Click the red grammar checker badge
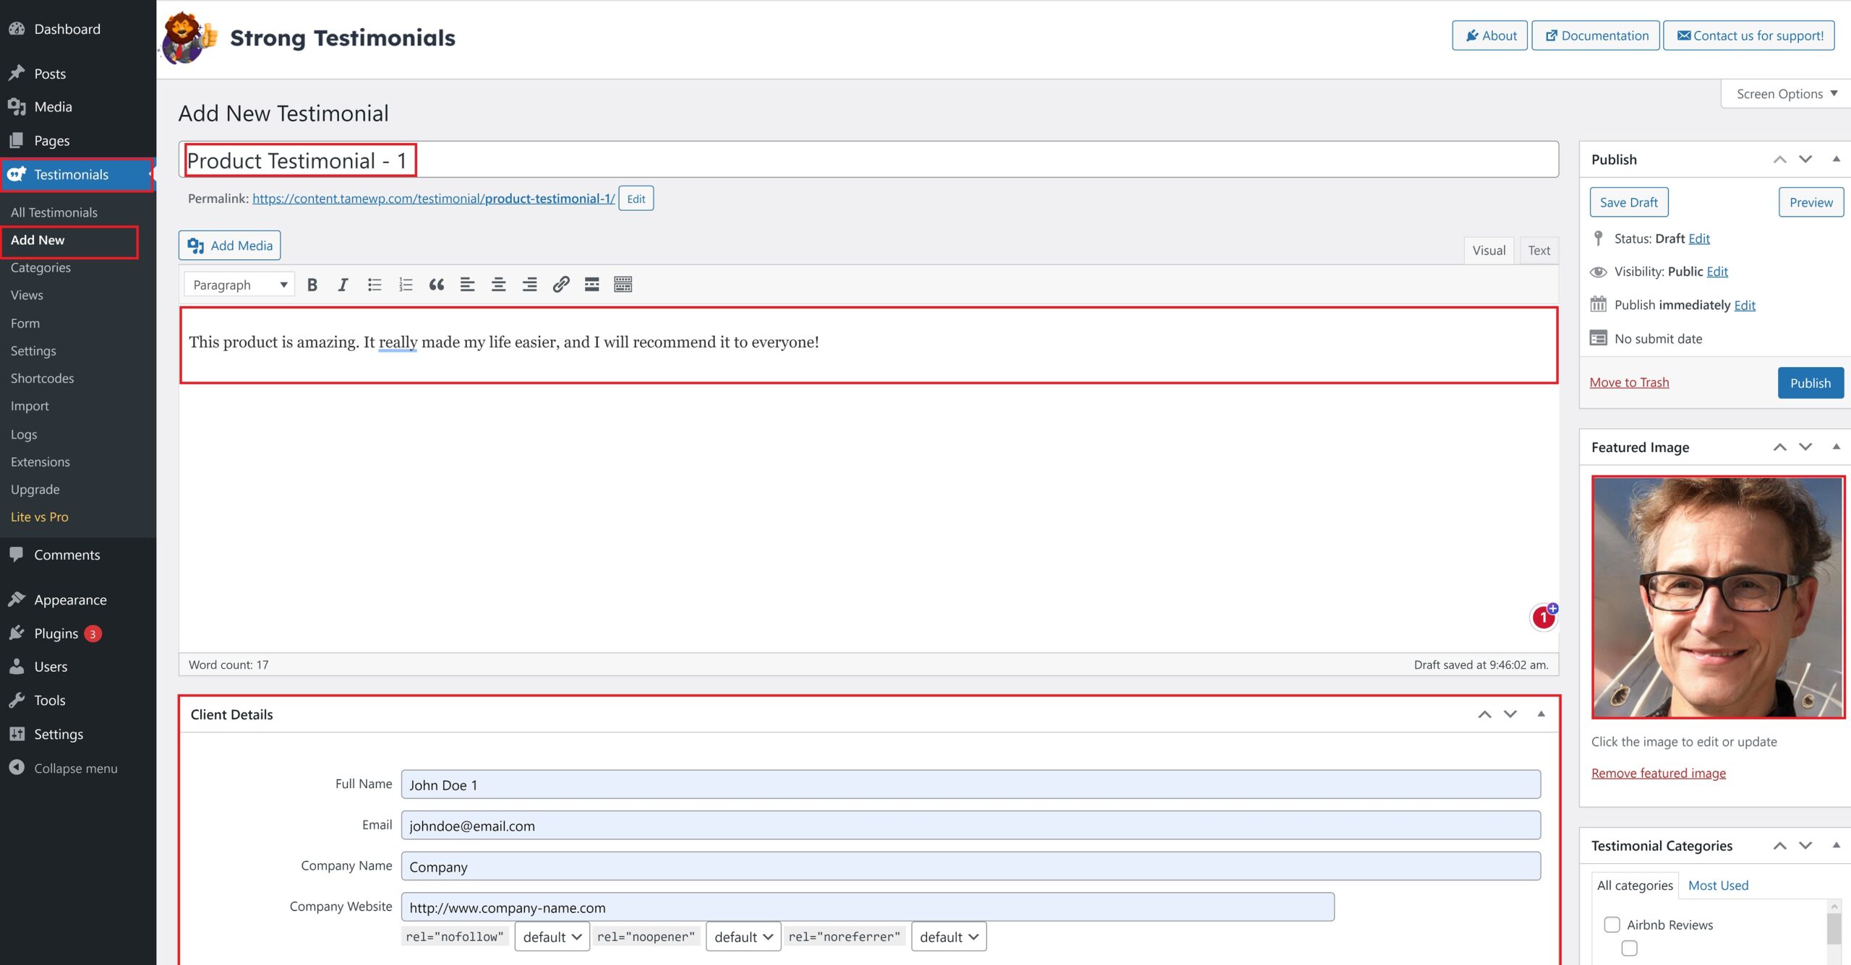1851x965 pixels. tap(1544, 617)
